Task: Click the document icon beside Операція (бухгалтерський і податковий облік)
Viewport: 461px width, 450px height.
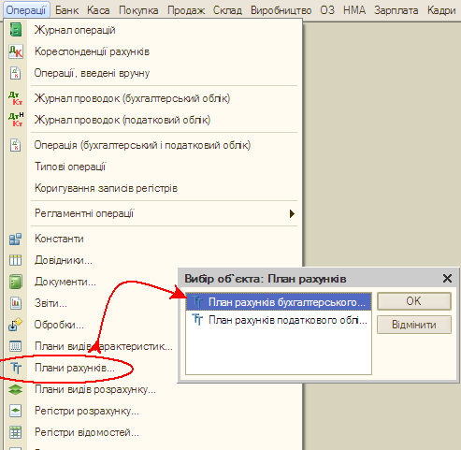Action: pos(15,145)
